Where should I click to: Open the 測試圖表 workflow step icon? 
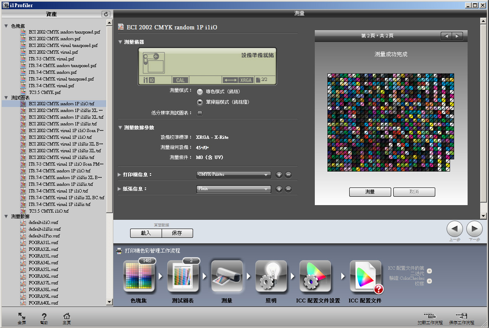183,276
